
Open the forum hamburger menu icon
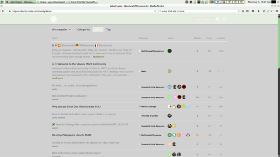coord(224,19)
